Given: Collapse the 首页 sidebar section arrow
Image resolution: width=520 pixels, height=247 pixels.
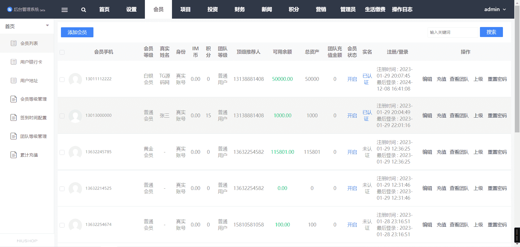Looking at the screenshot, I should pyautogui.click(x=47, y=26).
